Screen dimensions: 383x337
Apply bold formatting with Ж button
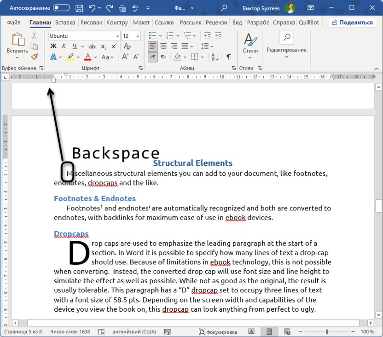(x=53, y=46)
